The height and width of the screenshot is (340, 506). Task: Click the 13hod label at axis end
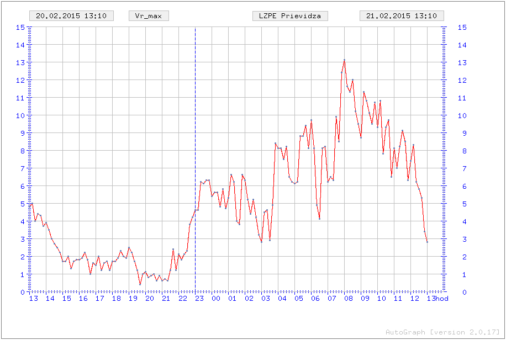pyautogui.click(x=437, y=299)
